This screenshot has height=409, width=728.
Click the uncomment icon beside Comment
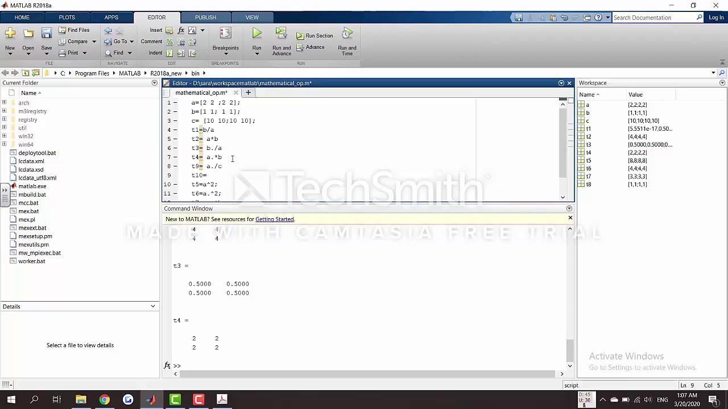click(181, 41)
